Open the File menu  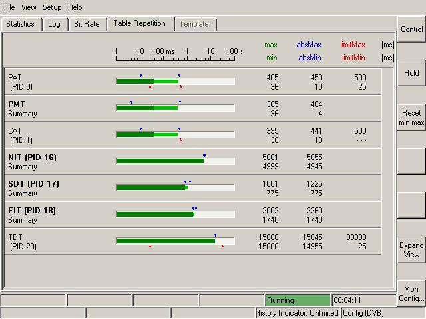[x=9, y=7]
